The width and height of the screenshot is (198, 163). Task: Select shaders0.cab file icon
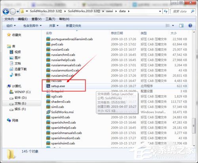tap(48, 101)
